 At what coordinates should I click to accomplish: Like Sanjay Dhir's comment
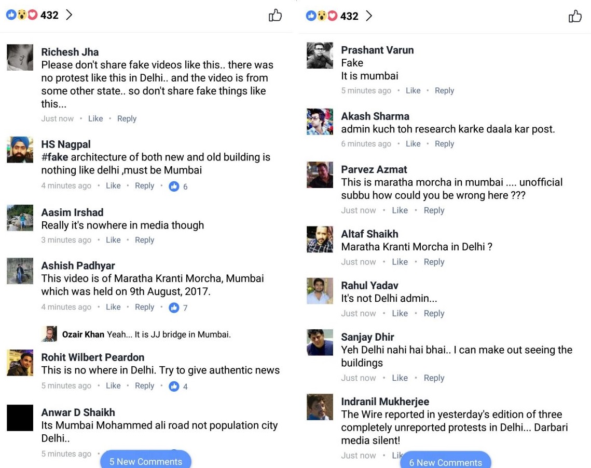tap(400, 378)
